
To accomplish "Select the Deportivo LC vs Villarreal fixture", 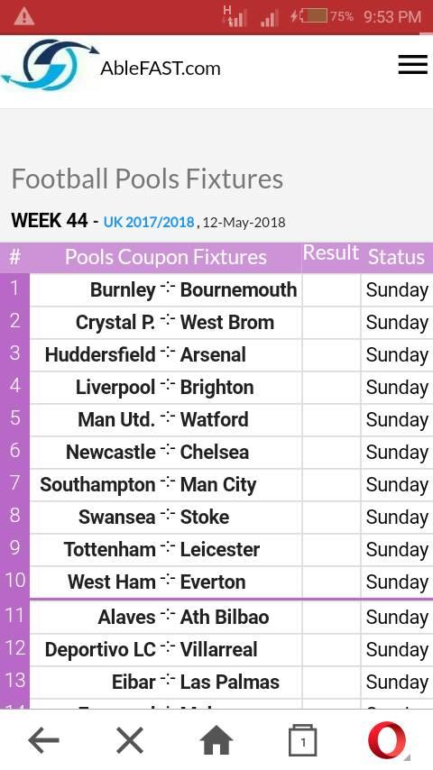I will [151, 649].
